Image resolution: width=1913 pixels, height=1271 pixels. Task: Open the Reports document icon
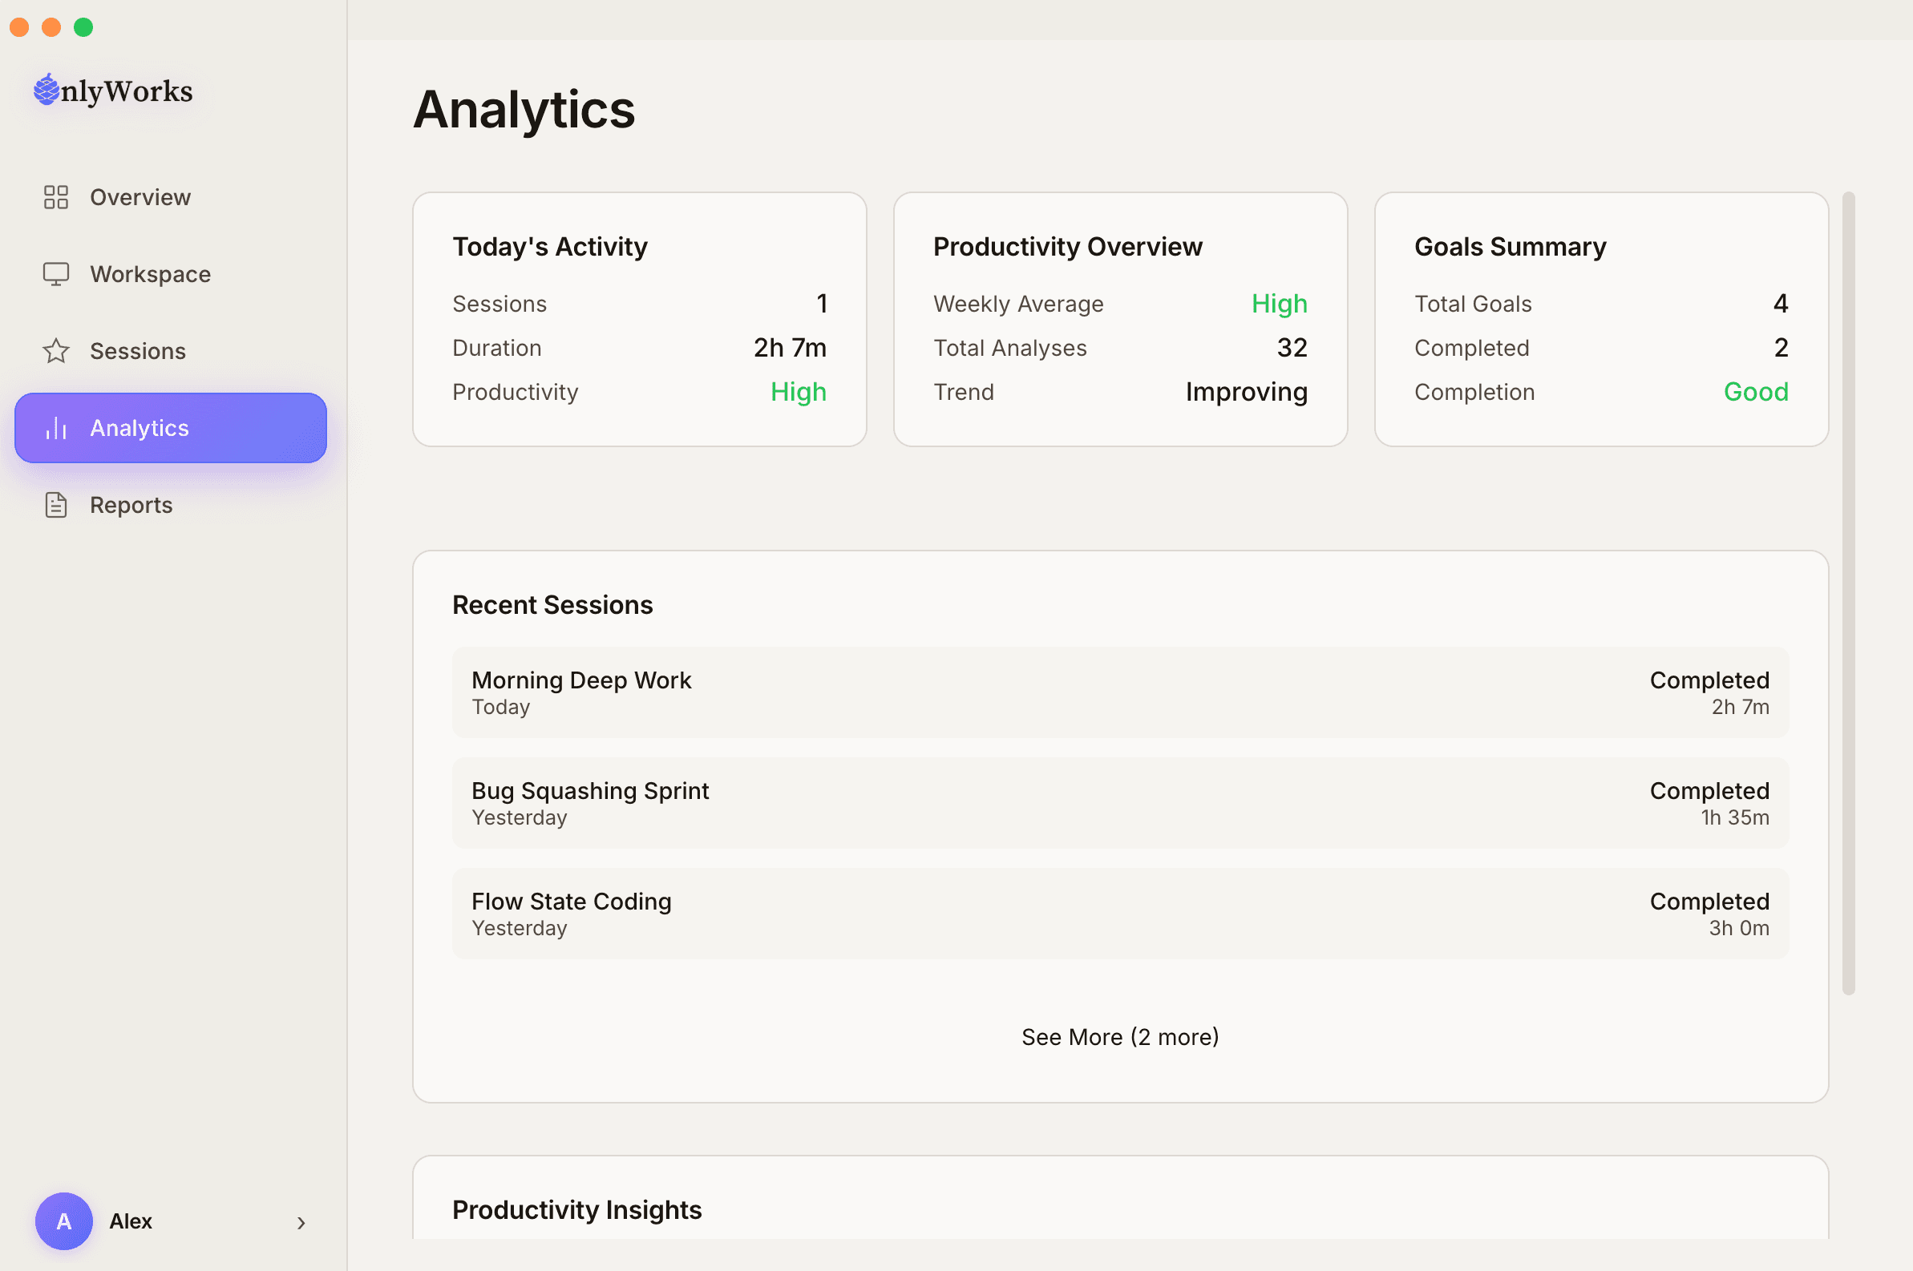click(55, 504)
